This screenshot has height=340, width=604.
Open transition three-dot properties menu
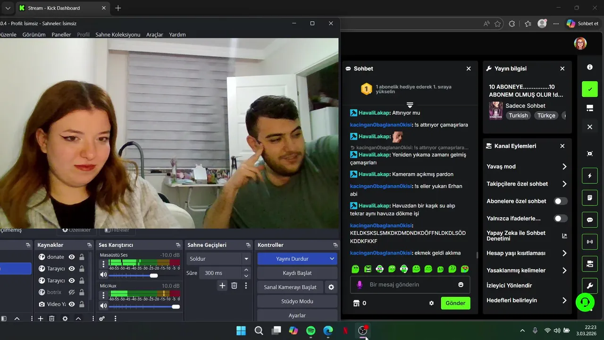246,286
